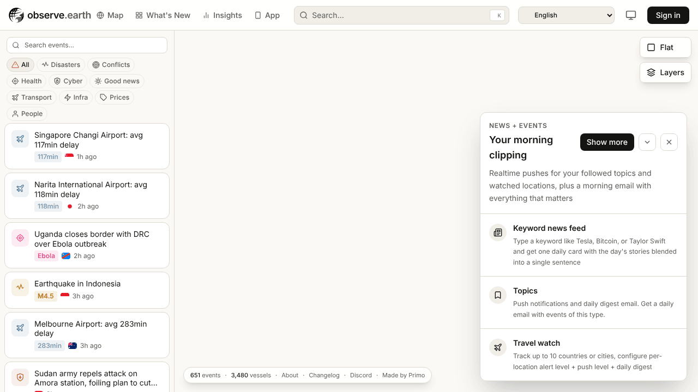
Task: Click the Made by Primo link
Action: click(x=404, y=375)
